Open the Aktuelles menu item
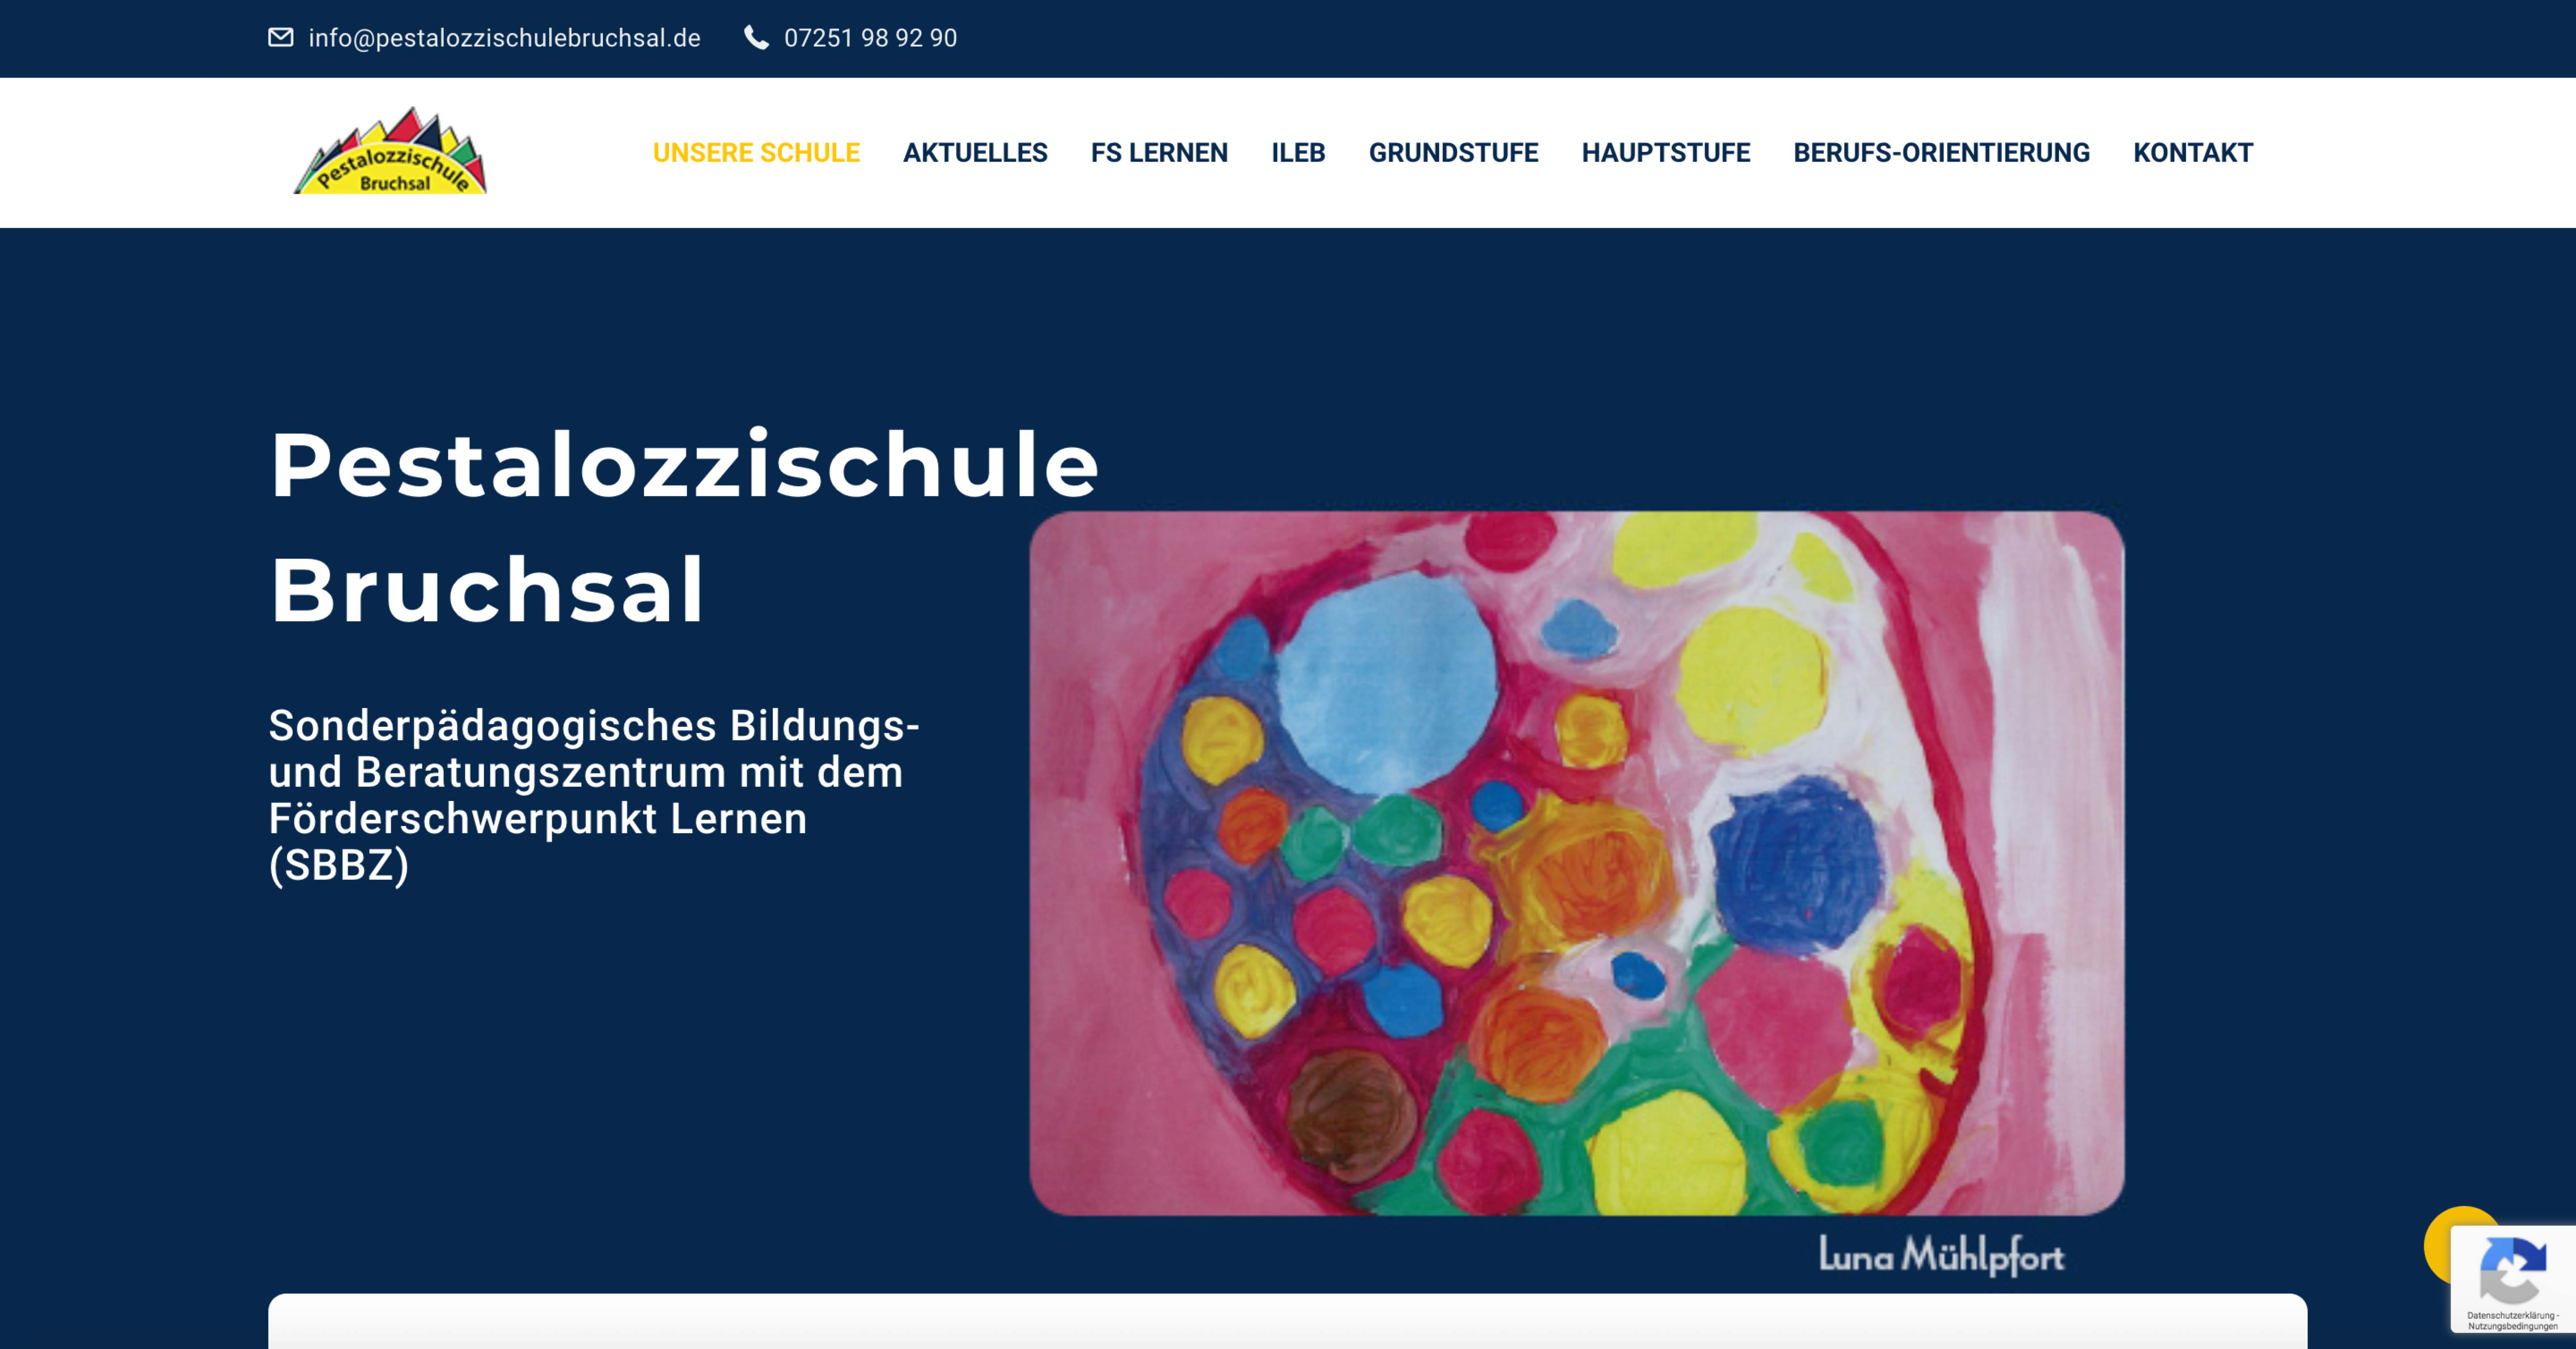 [975, 153]
